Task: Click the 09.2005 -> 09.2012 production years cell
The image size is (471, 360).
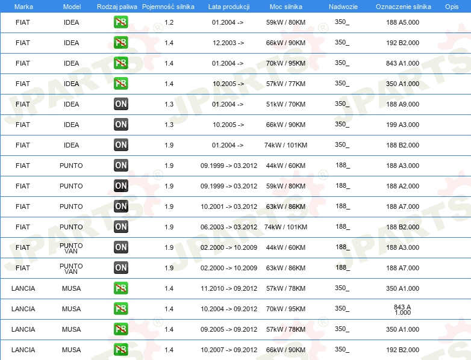Action: tap(229, 329)
